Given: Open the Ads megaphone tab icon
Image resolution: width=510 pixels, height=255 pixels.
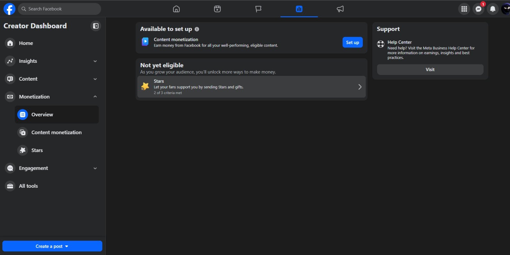Looking at the screenshot, I should (340, 9).
